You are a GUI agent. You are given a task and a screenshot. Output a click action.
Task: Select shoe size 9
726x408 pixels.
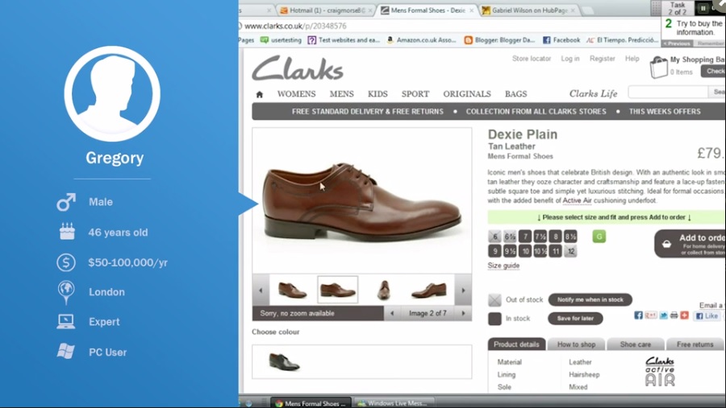[x=494, y=251]
